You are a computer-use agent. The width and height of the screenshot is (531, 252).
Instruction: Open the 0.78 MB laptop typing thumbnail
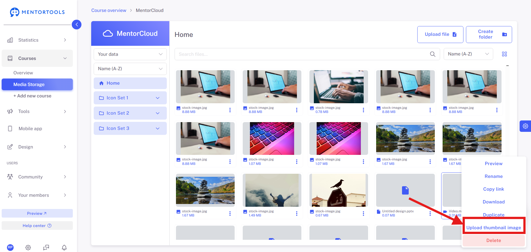click(339, 87)
